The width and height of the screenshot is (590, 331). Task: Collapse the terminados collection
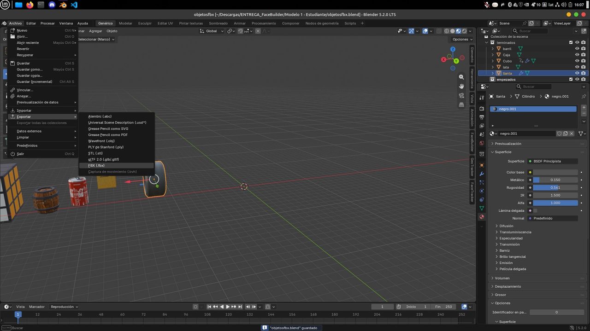pyautogui.click(x=486, y=42)
